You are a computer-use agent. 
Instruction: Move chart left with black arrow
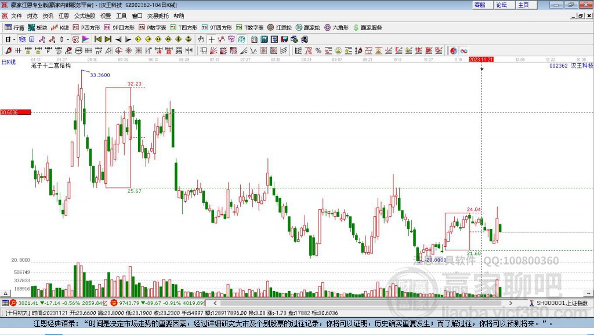118,39
